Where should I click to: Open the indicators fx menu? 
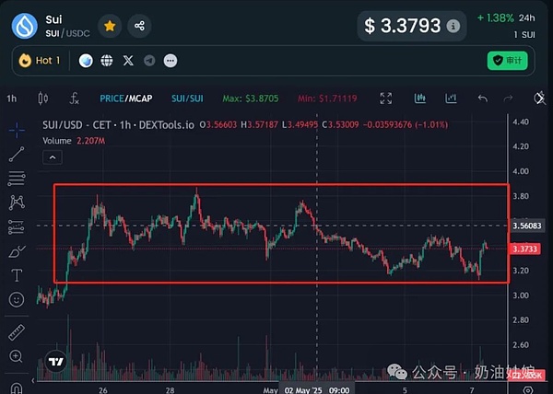(75, 98)
